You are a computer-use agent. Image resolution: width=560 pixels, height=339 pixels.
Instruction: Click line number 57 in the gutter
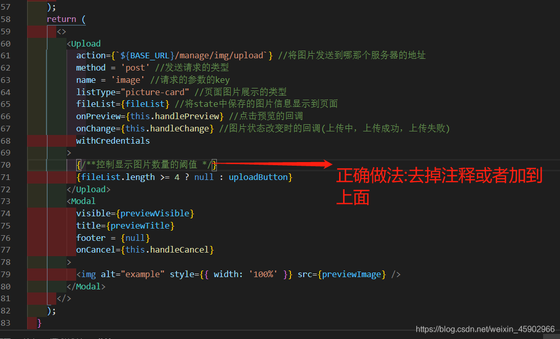[6, 7]
